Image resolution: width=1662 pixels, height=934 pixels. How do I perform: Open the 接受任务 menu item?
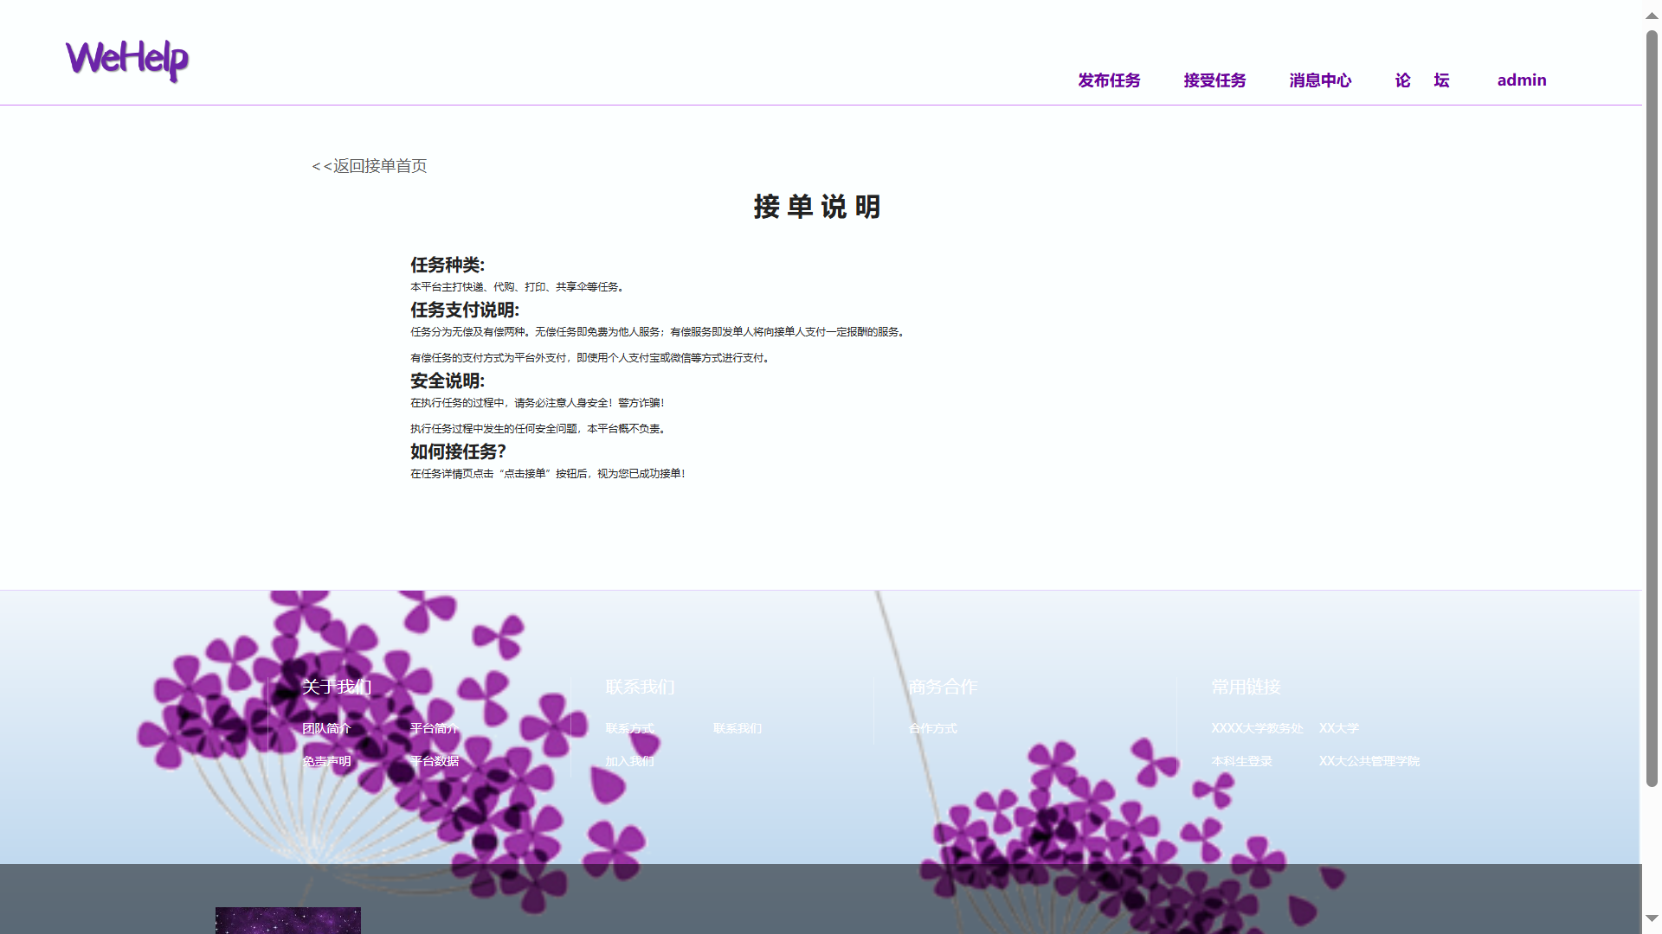point(1214,80)
